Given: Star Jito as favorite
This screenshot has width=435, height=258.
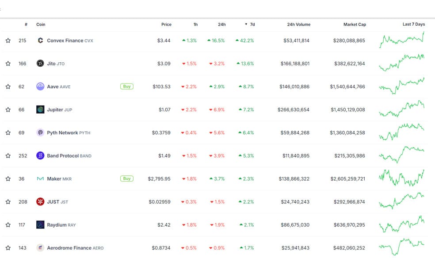Looking at the screenshot, I should click(x=8, y=64).
